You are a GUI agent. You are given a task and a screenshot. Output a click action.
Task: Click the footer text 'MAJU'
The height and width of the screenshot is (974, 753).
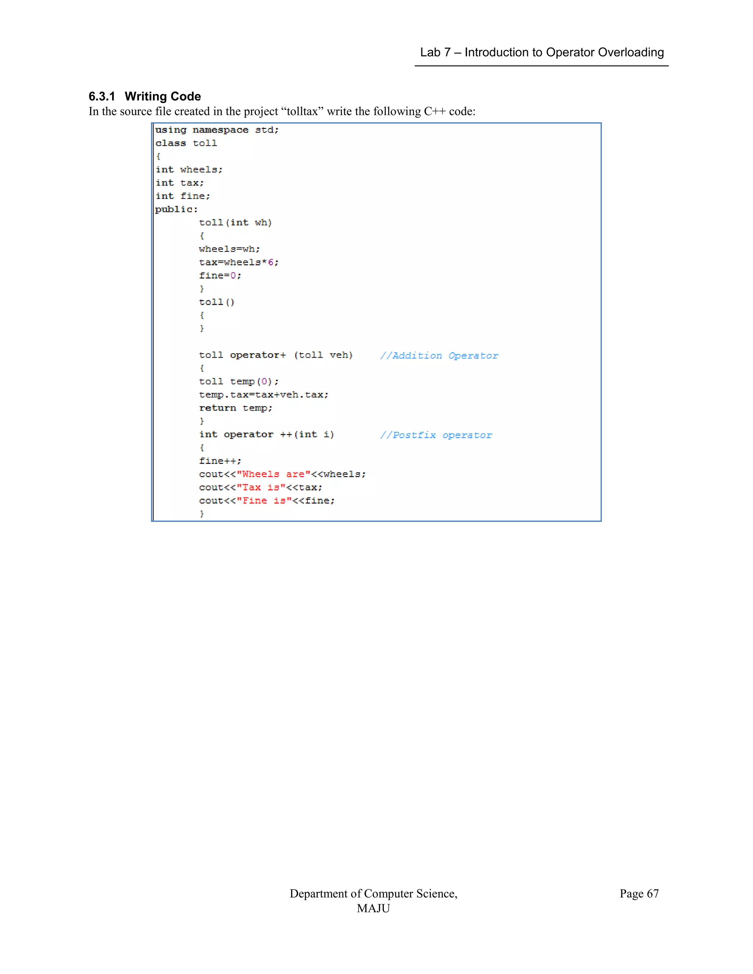point(374,909)
